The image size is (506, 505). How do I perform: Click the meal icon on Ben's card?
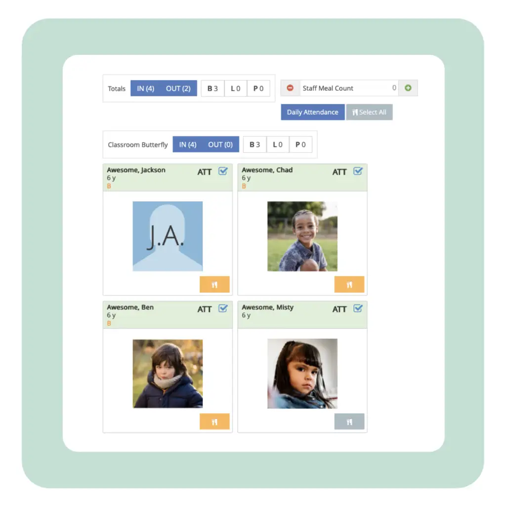214,421
